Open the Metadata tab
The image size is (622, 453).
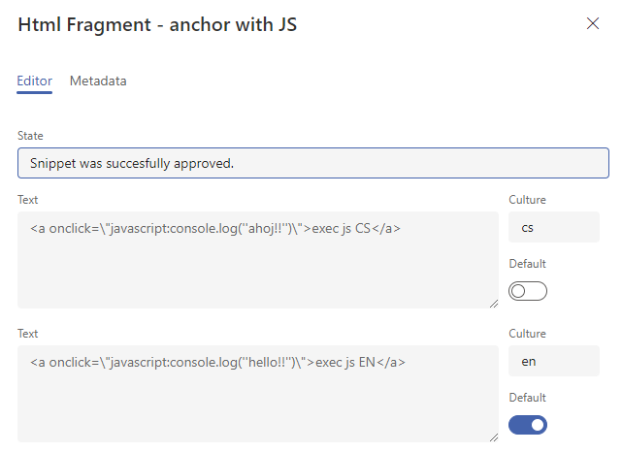pos(98,81)
